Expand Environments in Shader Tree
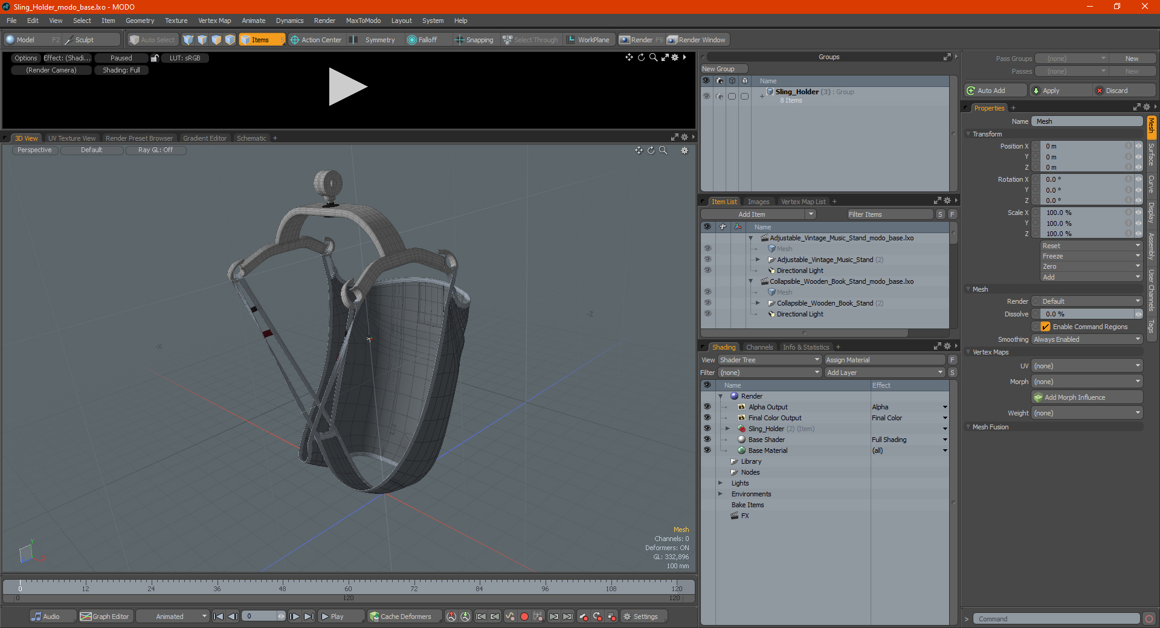The width and height of the screenshot is (1160, 628). tap(720, 494)
